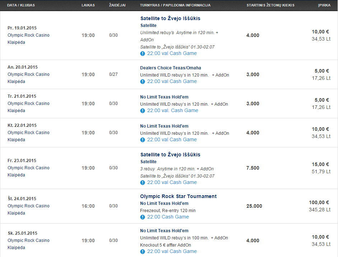The image size is (338, 257).
Task: Click the ĮPIRKA column header
Action: 324,5
